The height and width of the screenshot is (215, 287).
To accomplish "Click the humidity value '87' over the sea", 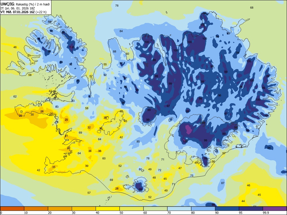I will pyautogui.click(x=223, y=183).
